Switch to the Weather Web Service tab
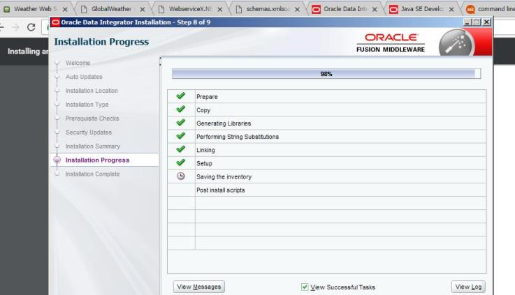Viewport: 515px width, 295px height. coord(35,9)
